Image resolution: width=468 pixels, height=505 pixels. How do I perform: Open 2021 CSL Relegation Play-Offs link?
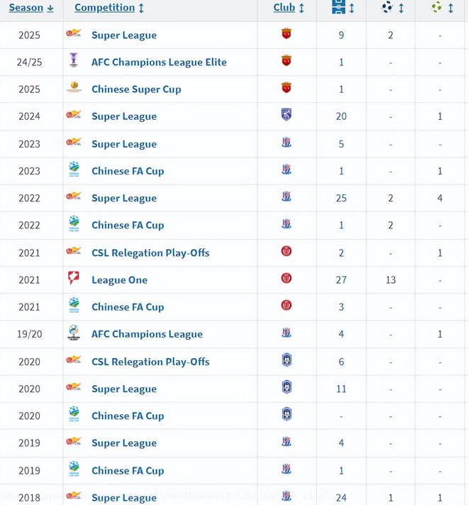tap(150, 252)
